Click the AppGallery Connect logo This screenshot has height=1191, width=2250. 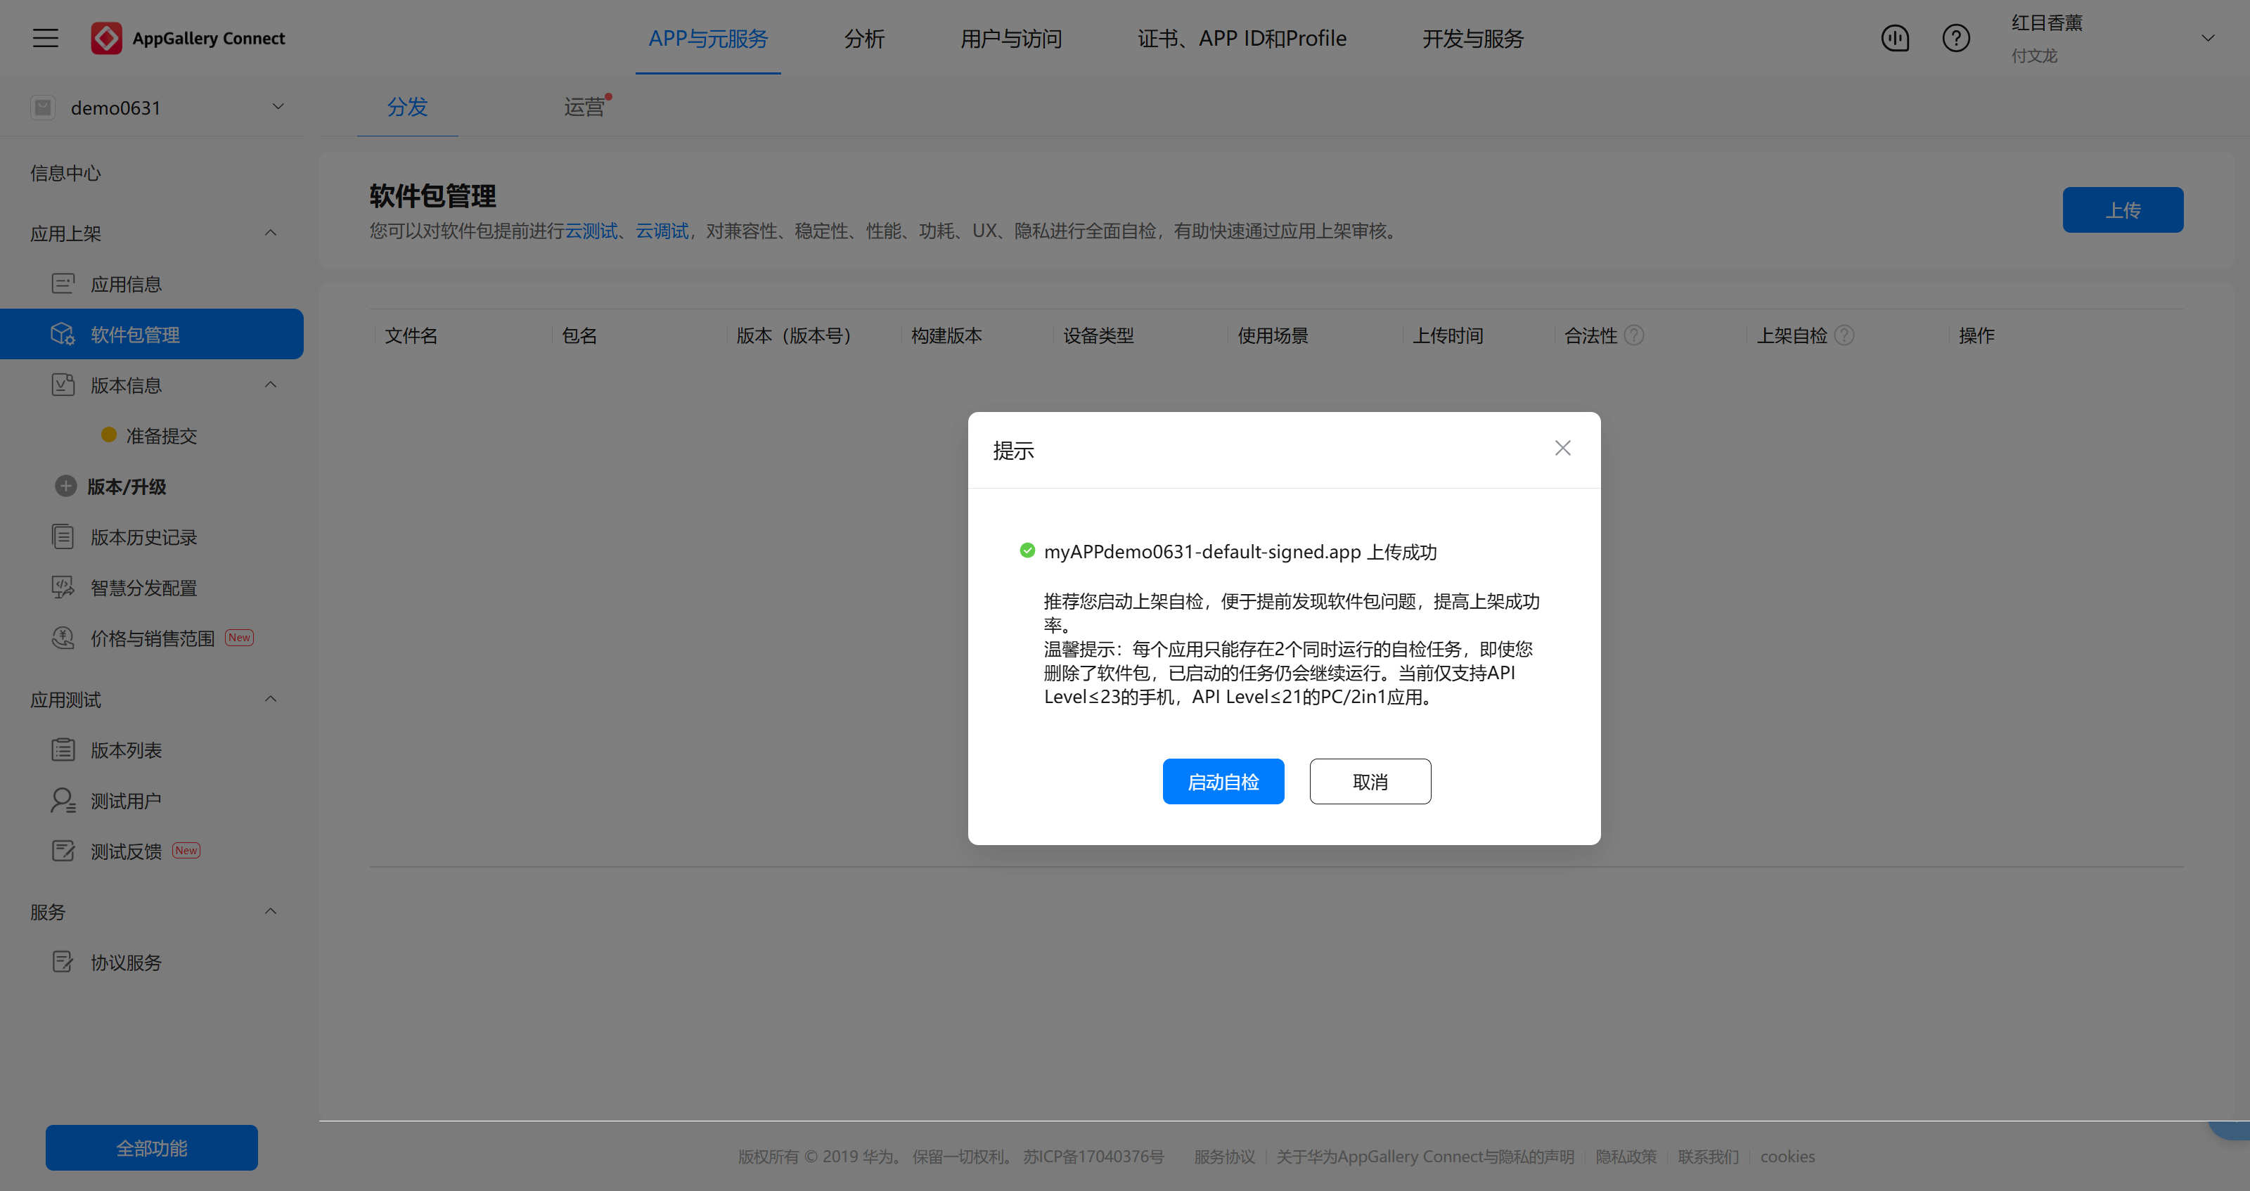click(188, 39)
